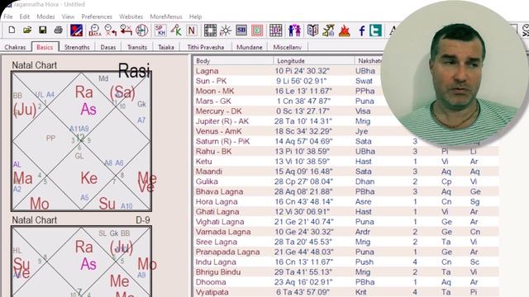Image resolution: width=529 pixels, height=297 pixels.
Task: Switch to the Dasas tab
Action: (108, 47)
